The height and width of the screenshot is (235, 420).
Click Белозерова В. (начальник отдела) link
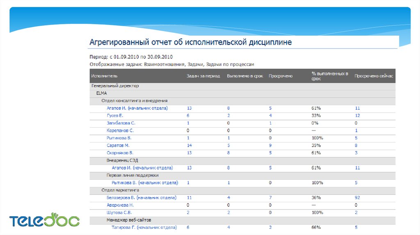coord(141,197)
